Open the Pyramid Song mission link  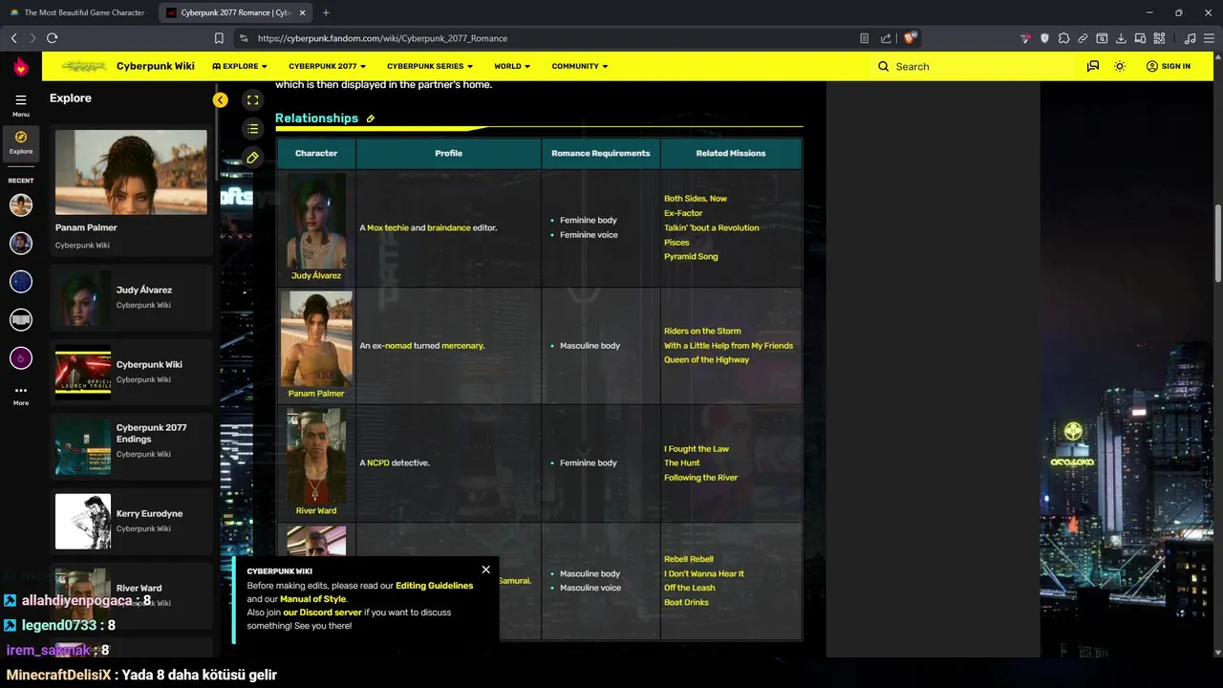tap(691, 256)
